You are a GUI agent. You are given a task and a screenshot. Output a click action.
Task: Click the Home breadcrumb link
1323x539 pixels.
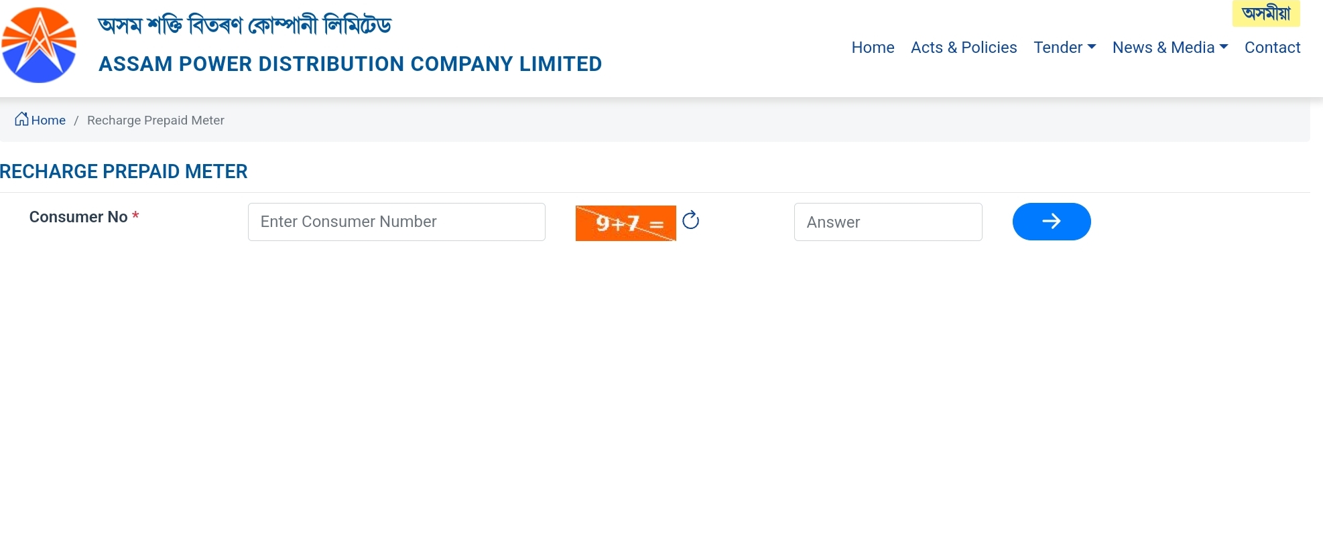pos(48,121)
